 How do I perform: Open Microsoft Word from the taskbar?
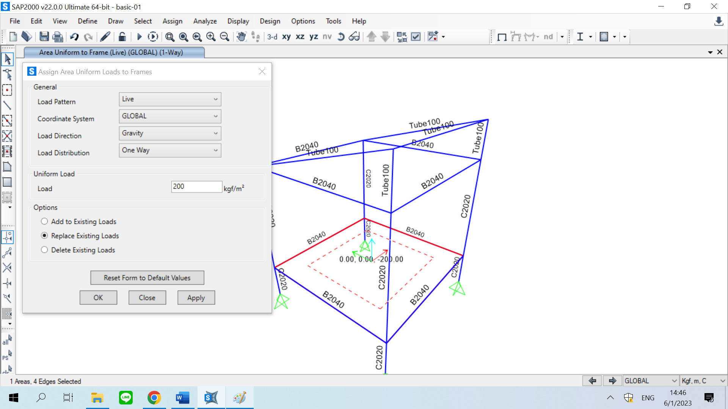coord(182,398)
